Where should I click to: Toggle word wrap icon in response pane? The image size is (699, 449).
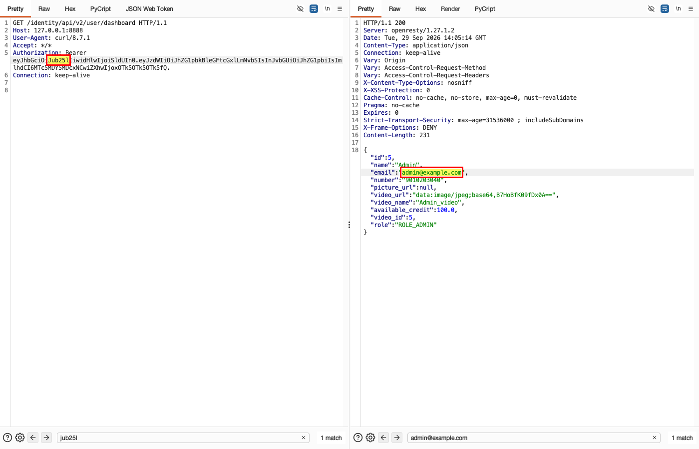point(665,9)
